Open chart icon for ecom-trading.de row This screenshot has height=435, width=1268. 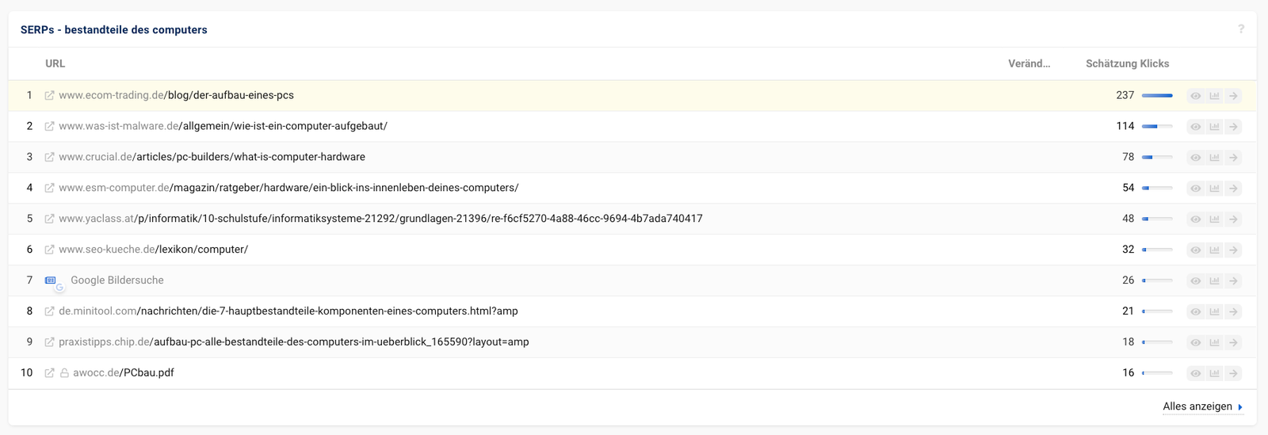click(x=1214, y=96)
